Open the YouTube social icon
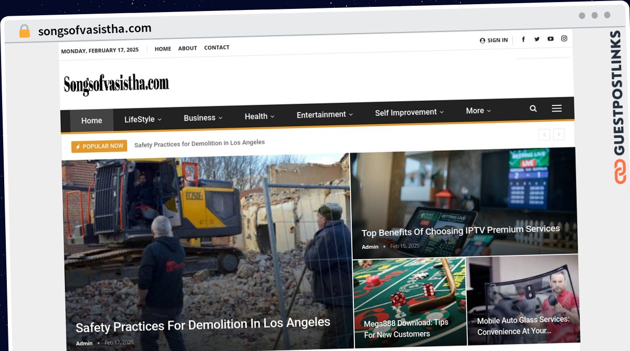 (550, 39)
